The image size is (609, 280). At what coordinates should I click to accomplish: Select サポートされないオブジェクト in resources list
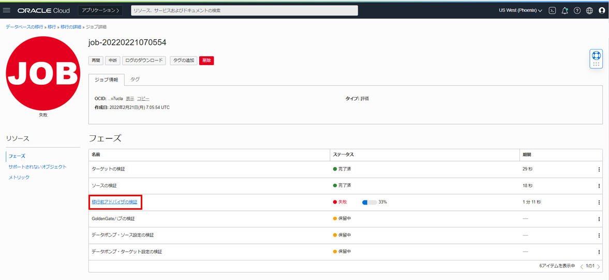37,167
